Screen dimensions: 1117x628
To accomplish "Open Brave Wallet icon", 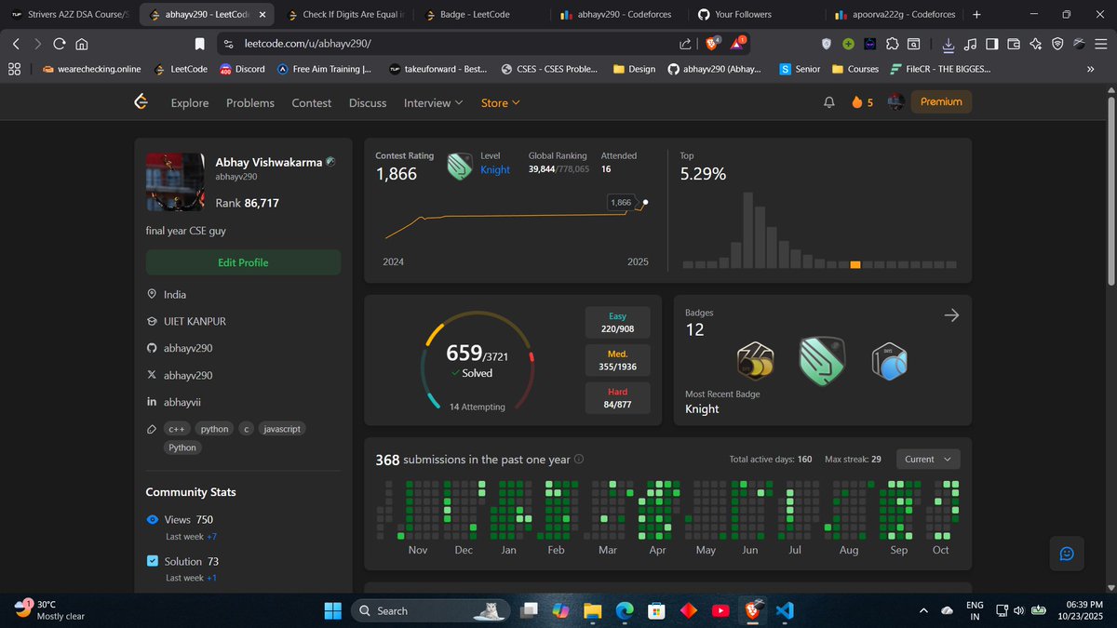I will click(x=1014, y=43).
